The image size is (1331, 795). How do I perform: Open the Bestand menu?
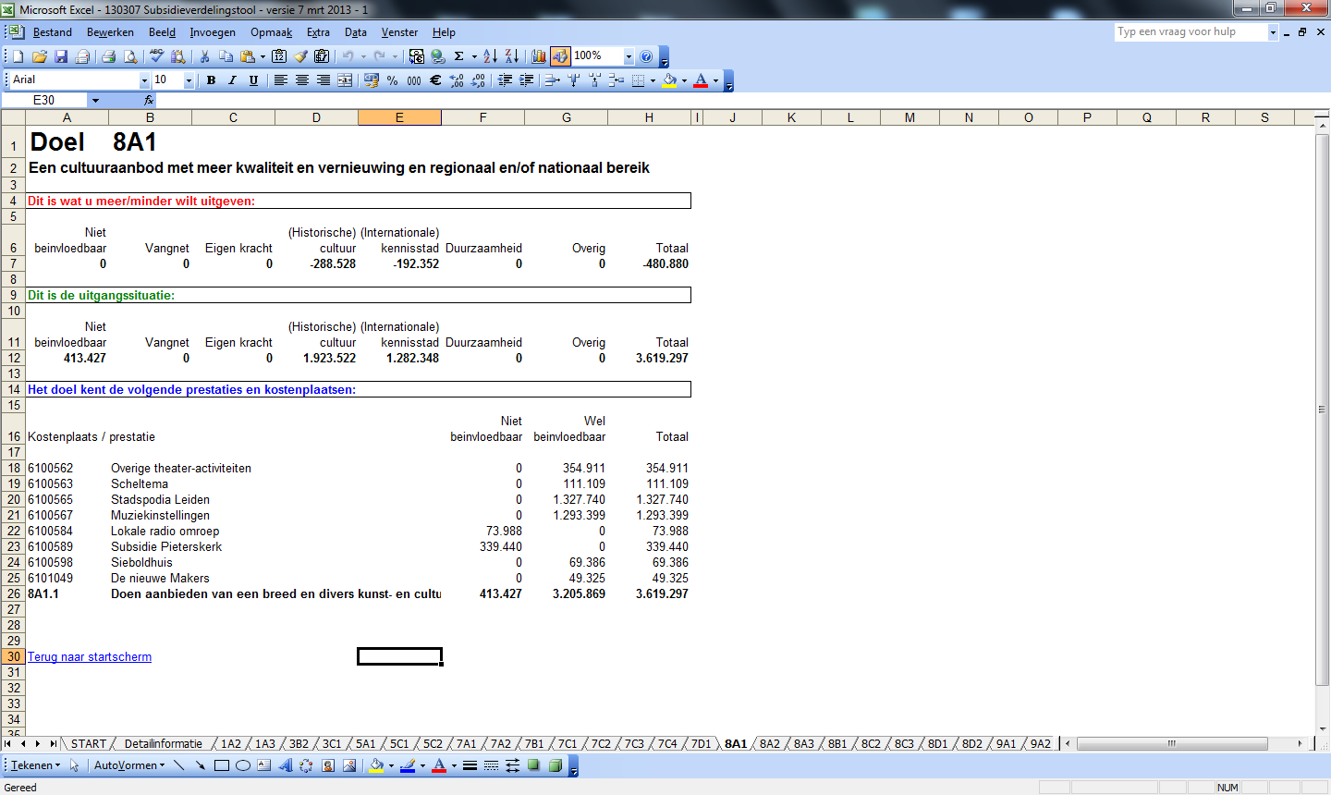[52, 32]
